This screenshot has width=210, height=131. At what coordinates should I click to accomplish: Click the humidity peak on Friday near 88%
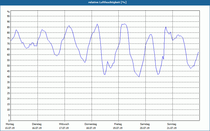[x=124, y=24]
